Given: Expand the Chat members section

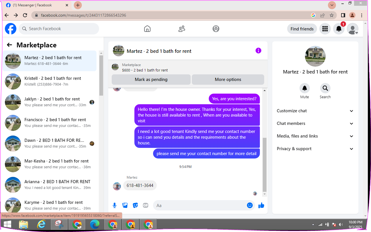Looking at the screenshot, I should tap(315, 123).
